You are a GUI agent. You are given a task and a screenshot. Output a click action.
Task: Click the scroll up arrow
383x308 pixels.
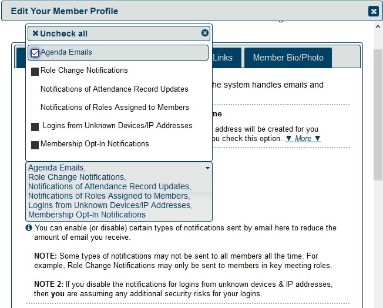click(x=378, y=26)
